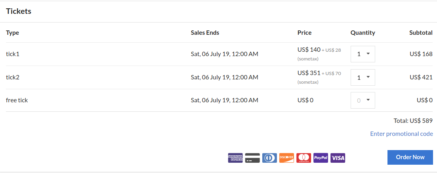This screenshot has height=173, width=437.
Task: Click the Diners Club card icon
Action: coord(269,158)
